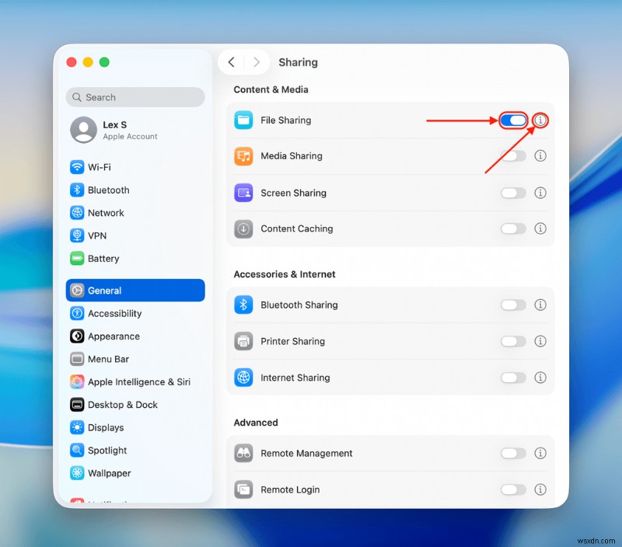The height and width of the screenshot is (547, 622).
Task: Click the Screen Sharing icon
Action: pos(243,193)
